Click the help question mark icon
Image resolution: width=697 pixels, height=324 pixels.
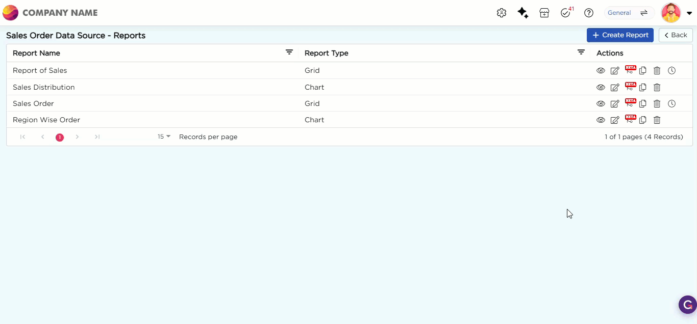(x=589, y=13)
